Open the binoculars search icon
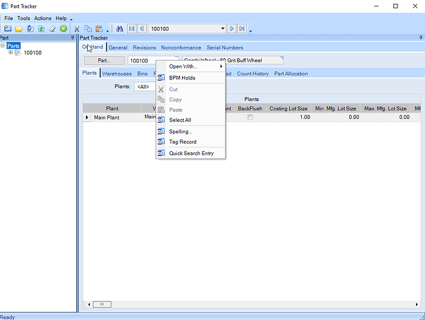Screen dimensions: 425x320 tap(119, 29)
